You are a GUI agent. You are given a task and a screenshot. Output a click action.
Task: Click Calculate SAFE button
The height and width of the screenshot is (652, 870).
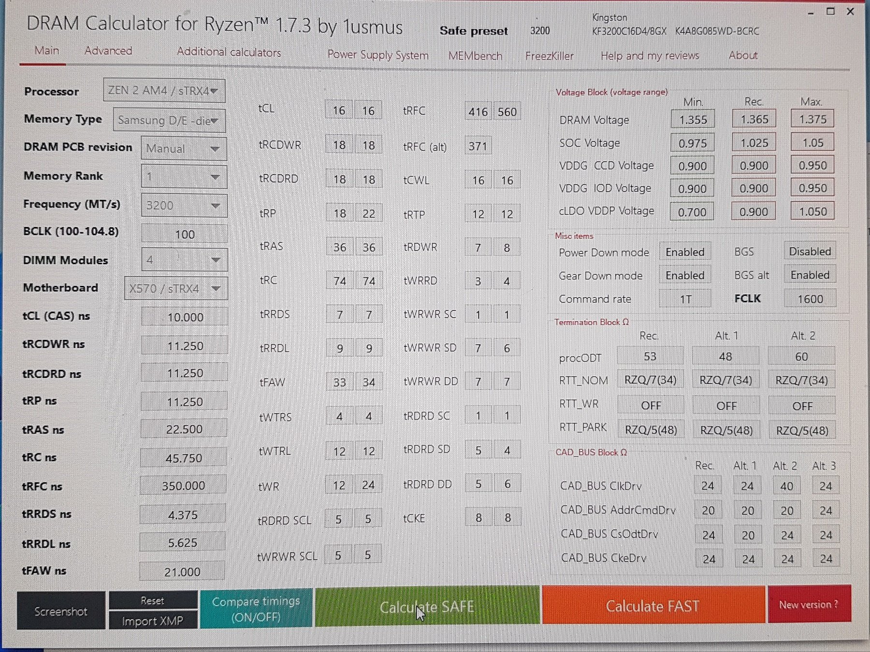[x=427, y=607]
